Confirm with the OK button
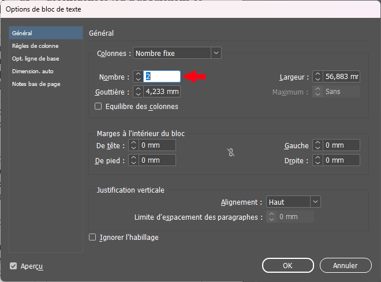381x282 pixels. coord(287,265)
